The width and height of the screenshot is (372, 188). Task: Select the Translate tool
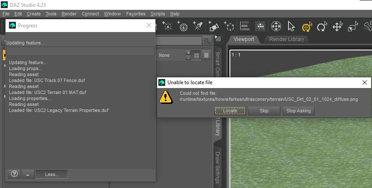click(337, 26)
